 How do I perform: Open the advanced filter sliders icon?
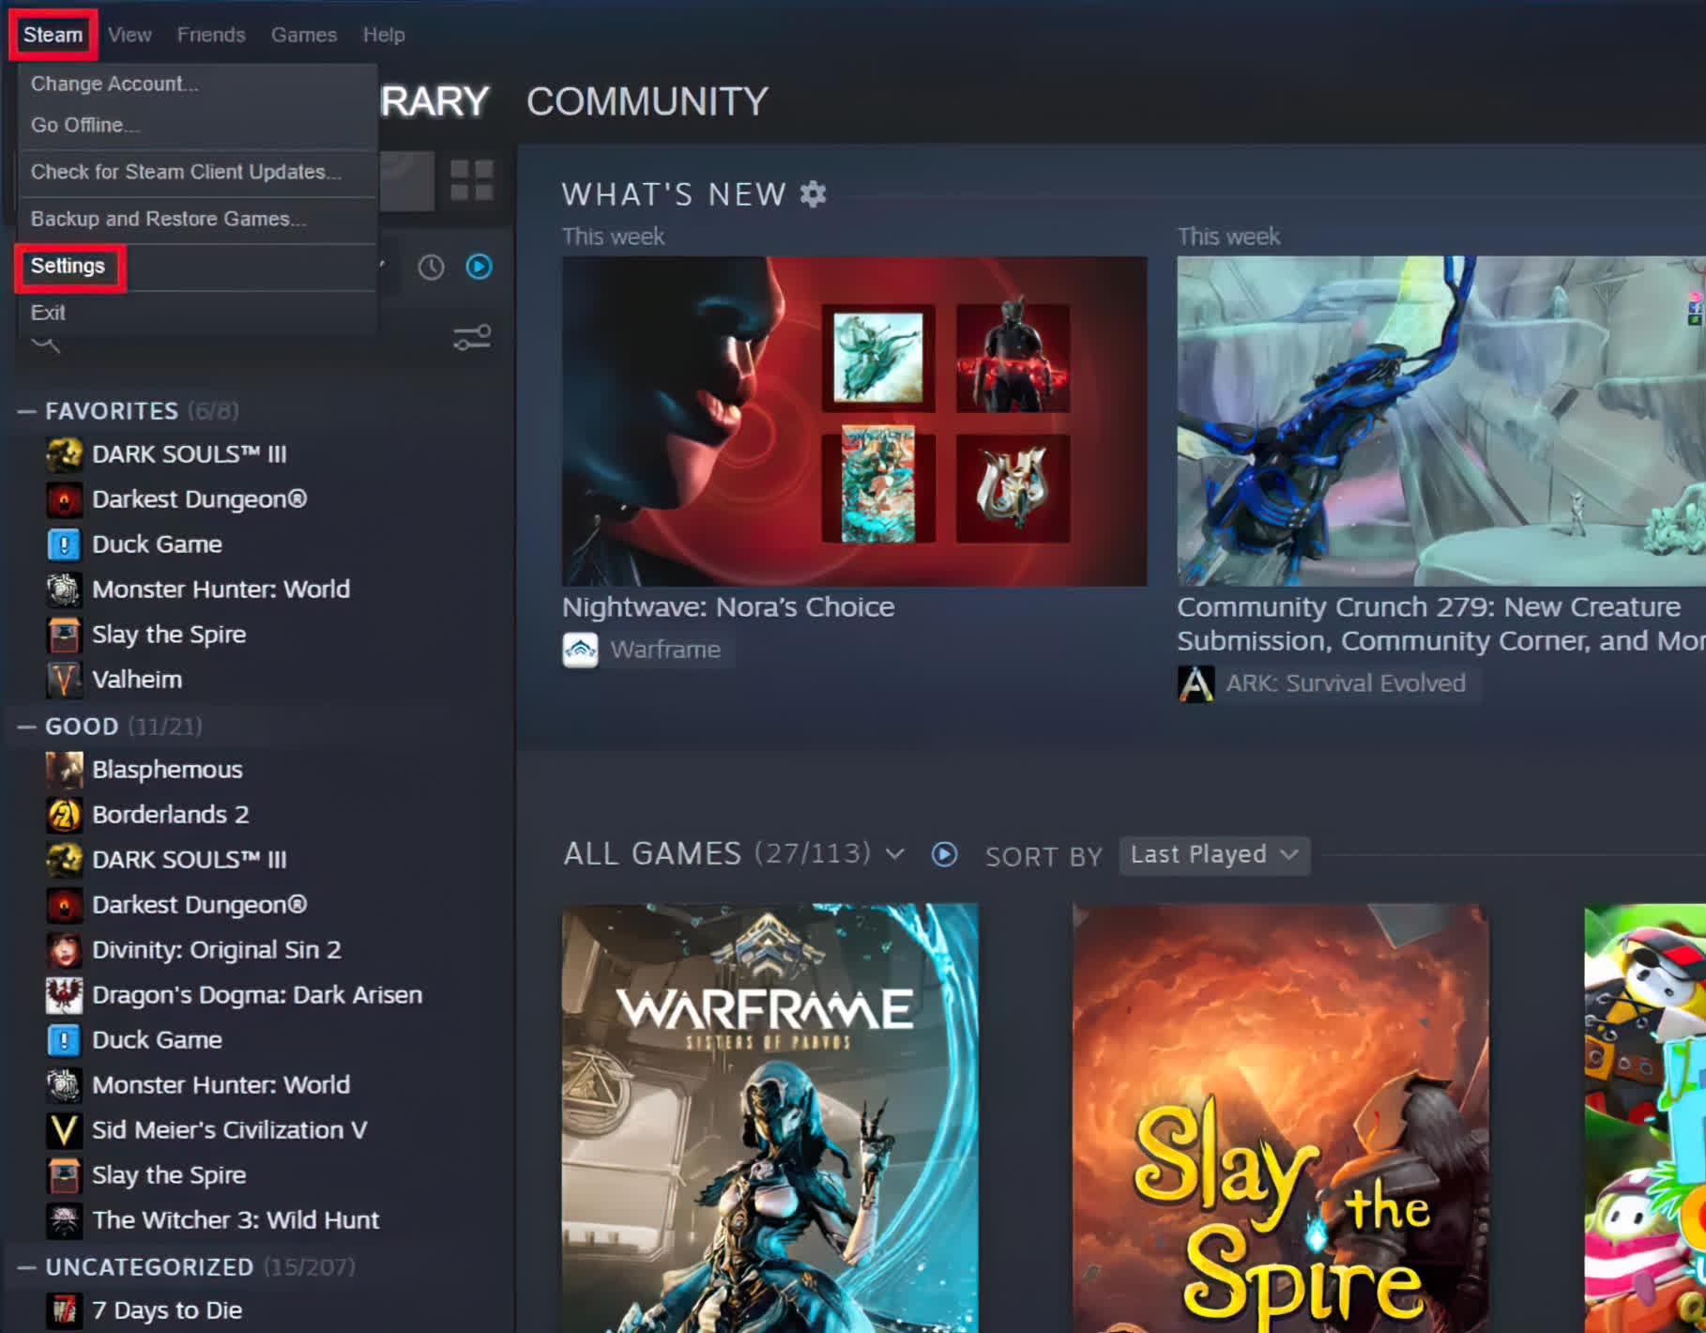click(x=472, y=337)
